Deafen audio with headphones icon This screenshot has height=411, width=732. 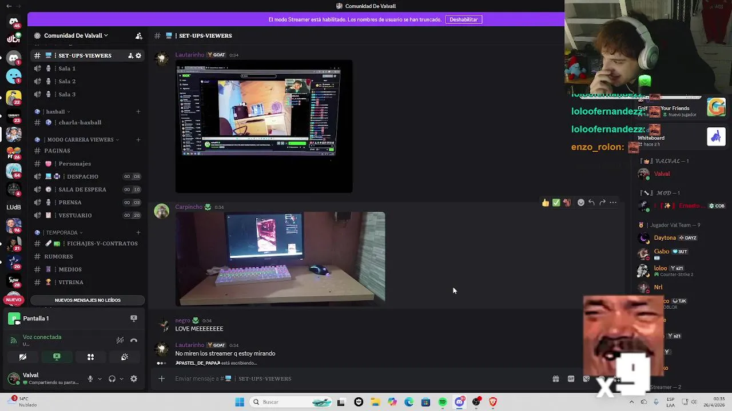point(112,378)
